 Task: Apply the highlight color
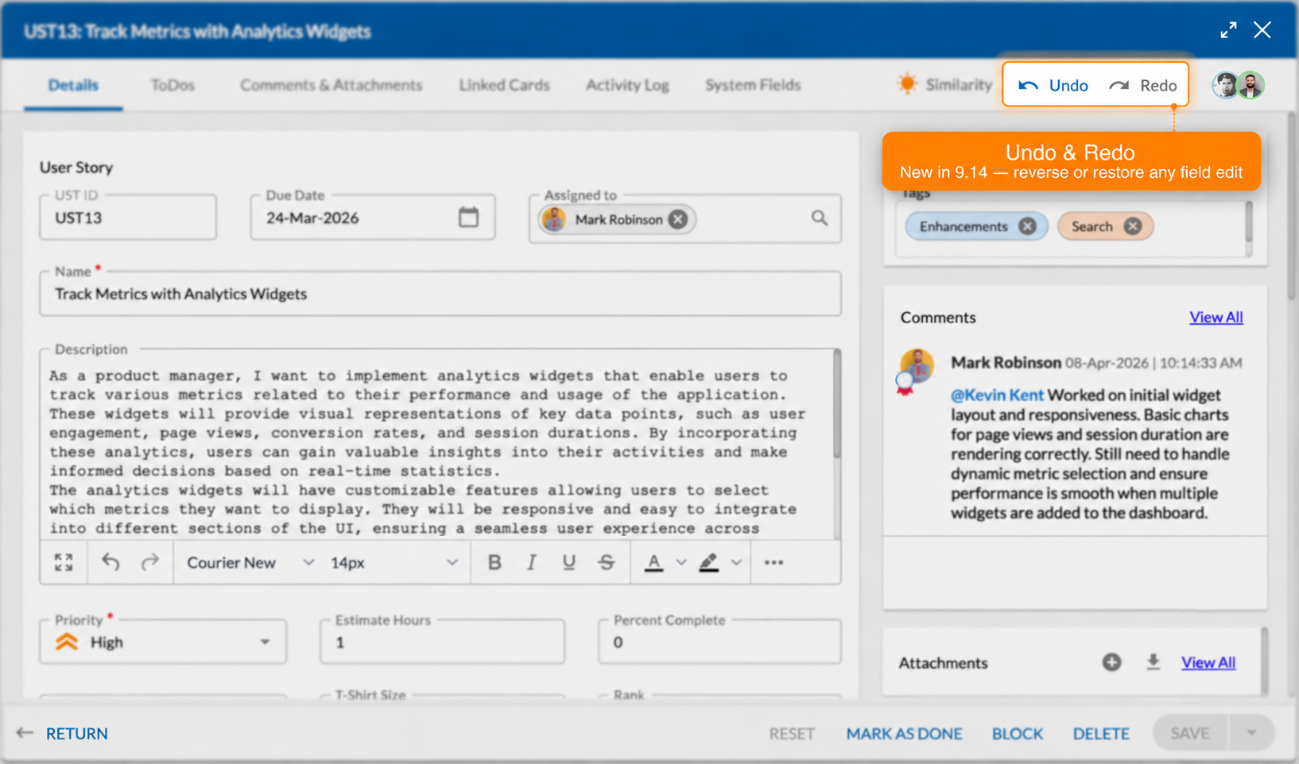[708, 562]
